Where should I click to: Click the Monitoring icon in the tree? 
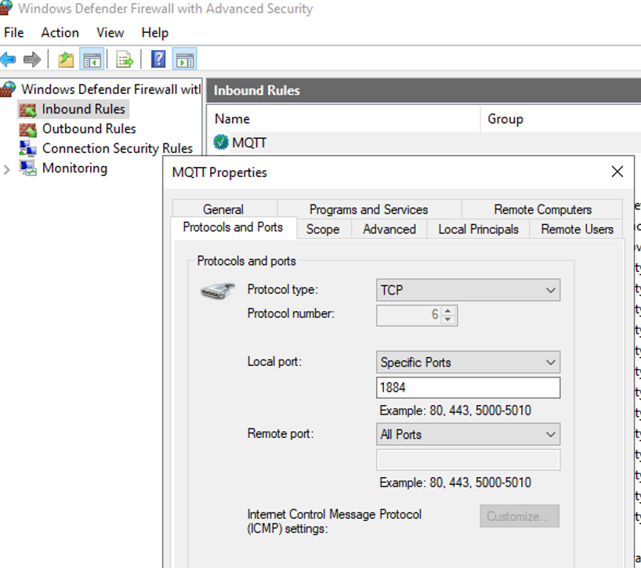click(27, 168)
